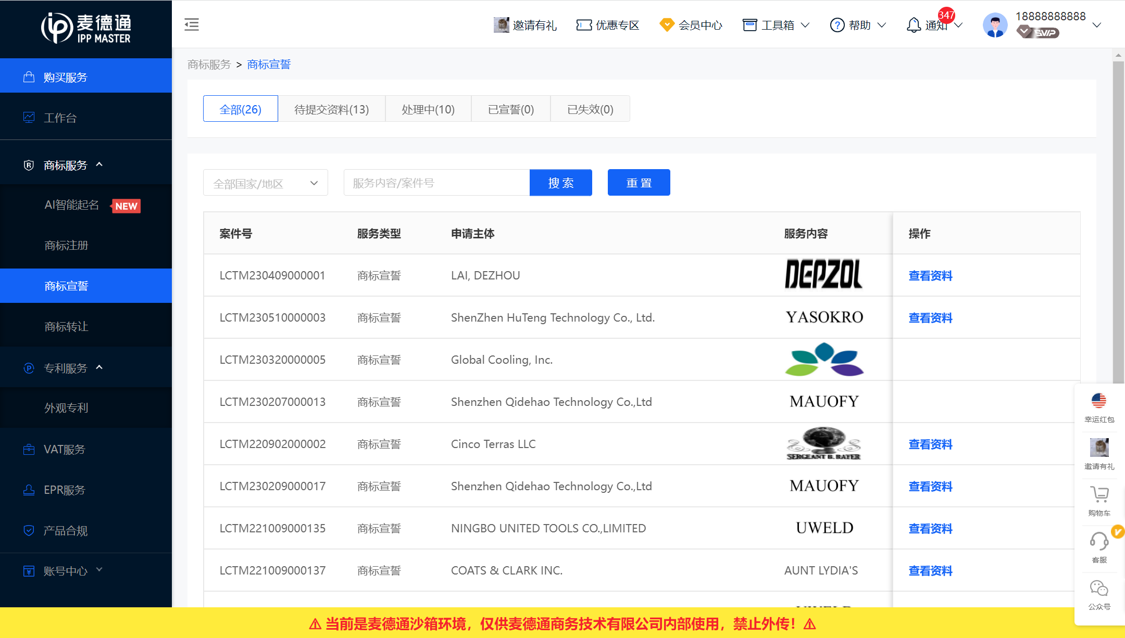1125x638 pixels.
Task: Open 商标注册 sidebar item
Action: click(86, 245)
